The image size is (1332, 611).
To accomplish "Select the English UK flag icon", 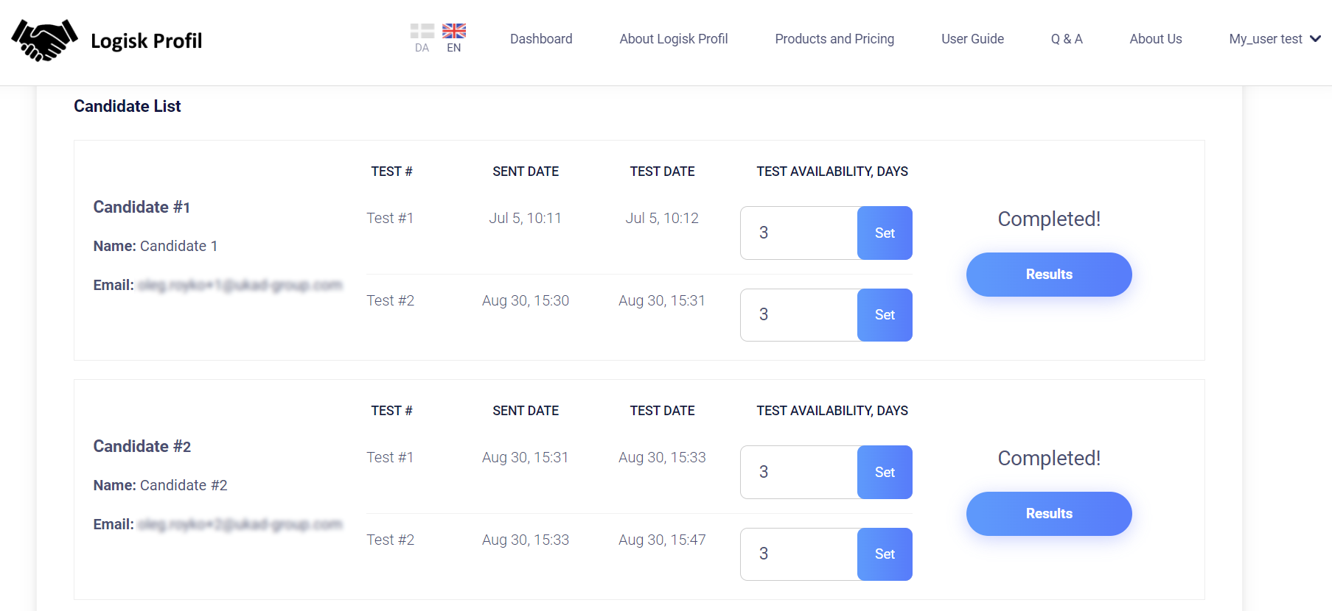I will (x=454, y=31).
